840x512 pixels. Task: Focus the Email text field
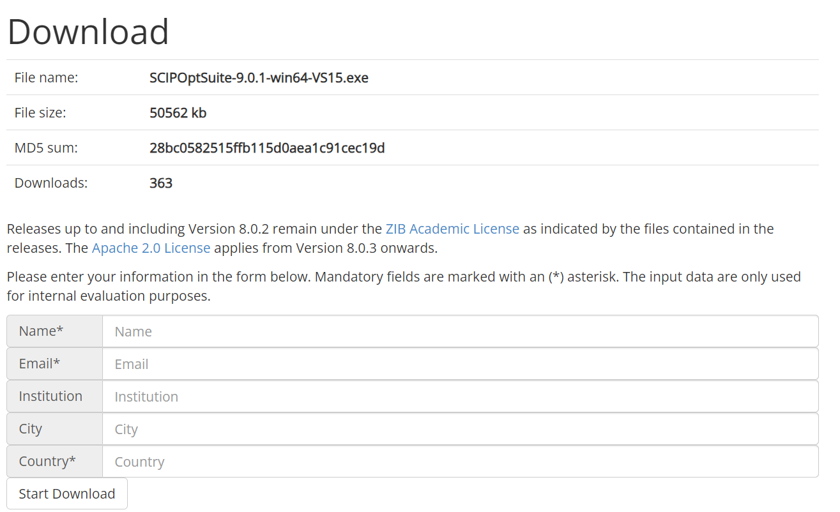pos(460,364)
